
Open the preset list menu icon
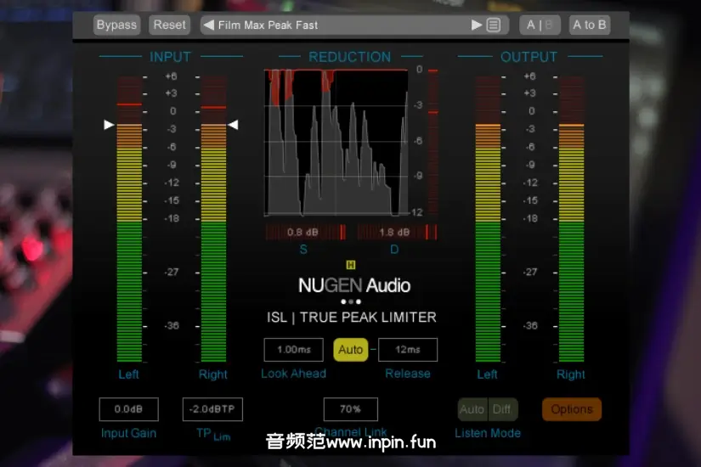pos(494,25)
